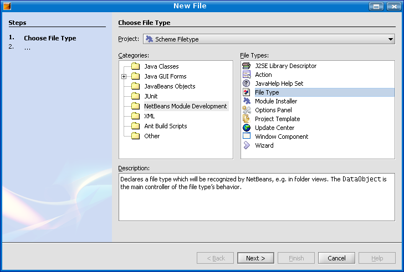Click the XML folder icon
The image size is (404, 272).
click(x=136, y=116)
